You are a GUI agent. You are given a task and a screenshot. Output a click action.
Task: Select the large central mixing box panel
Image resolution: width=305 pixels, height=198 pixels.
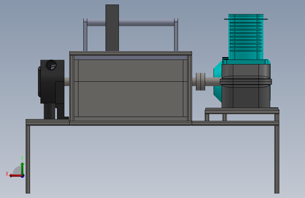tap(131, 88)
